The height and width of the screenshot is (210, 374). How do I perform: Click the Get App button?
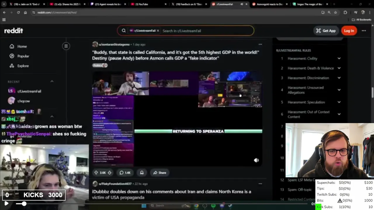pos(326,31)
